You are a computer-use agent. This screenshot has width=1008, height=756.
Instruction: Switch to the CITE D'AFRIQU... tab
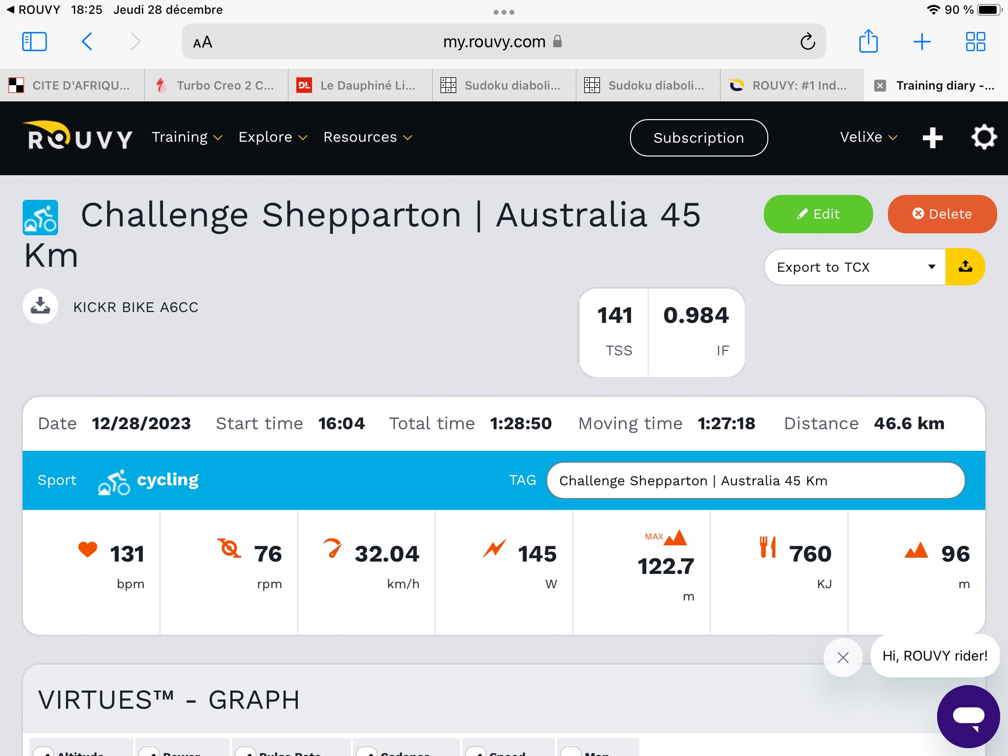[x=72, y=86]
